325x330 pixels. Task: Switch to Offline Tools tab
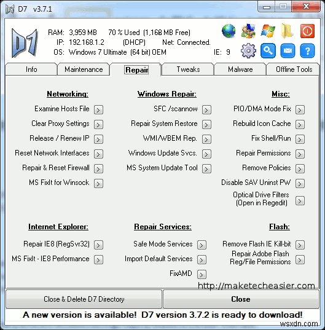(294, 69)
